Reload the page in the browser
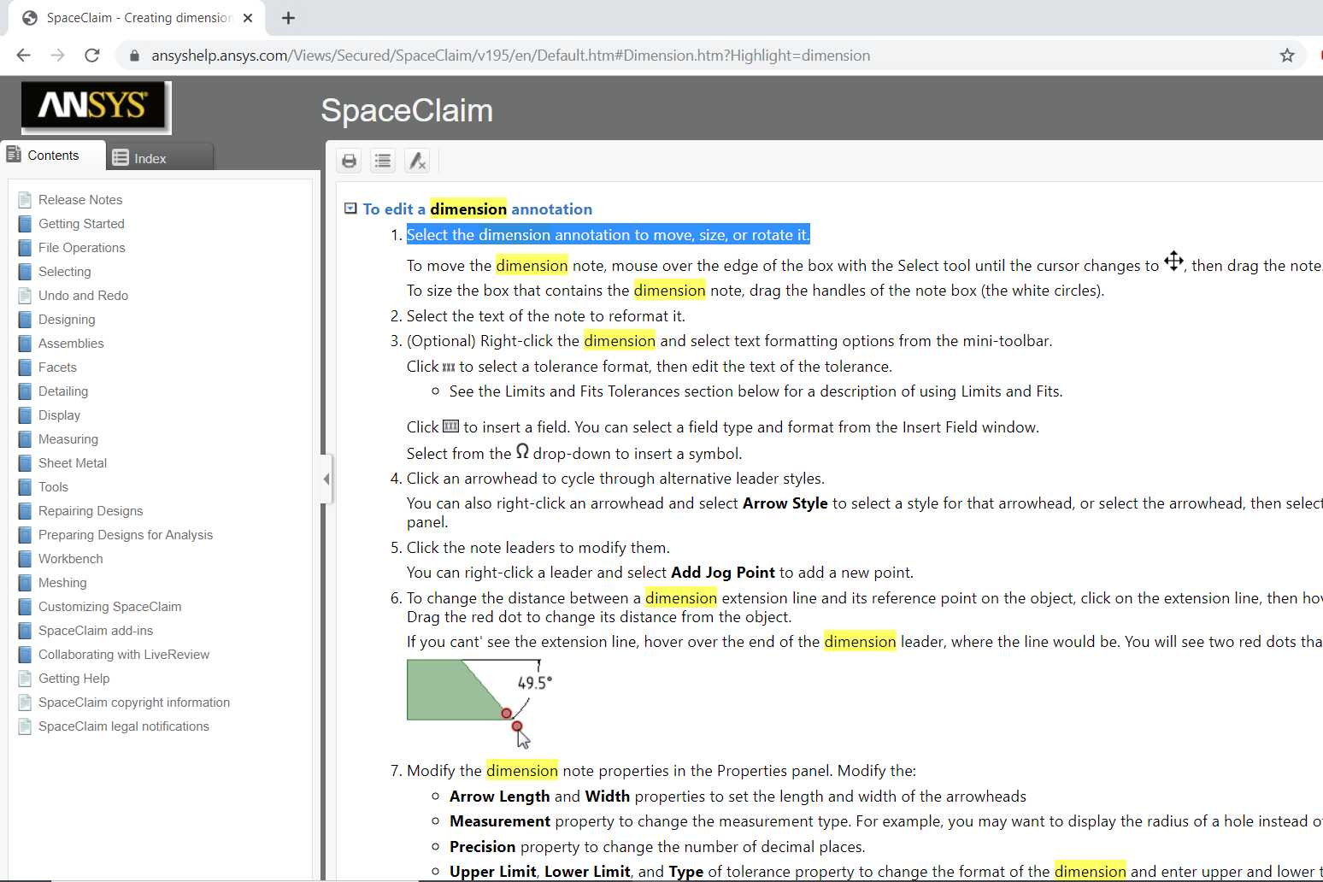 [92, 56]
